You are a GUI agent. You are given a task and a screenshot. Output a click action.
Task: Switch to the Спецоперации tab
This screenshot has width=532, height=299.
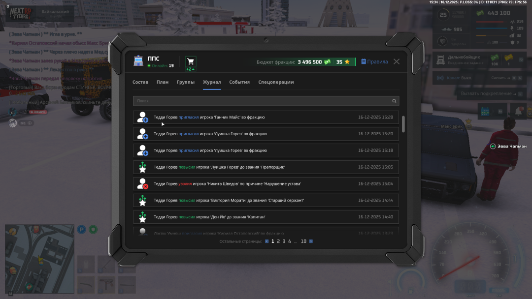276,82
